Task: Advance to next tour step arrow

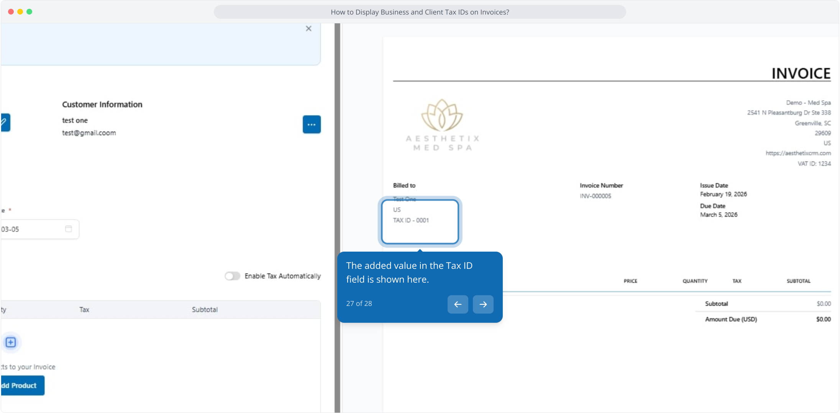Action: click(483, 304)
